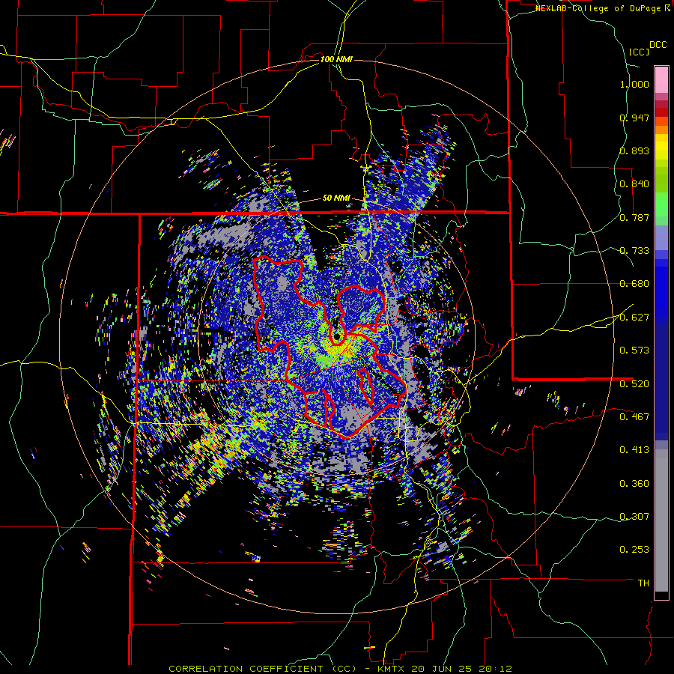The width and height of the screenshot is (674, 674).
Task: Click the 0.840 legend value
Action: pos(634,184)
